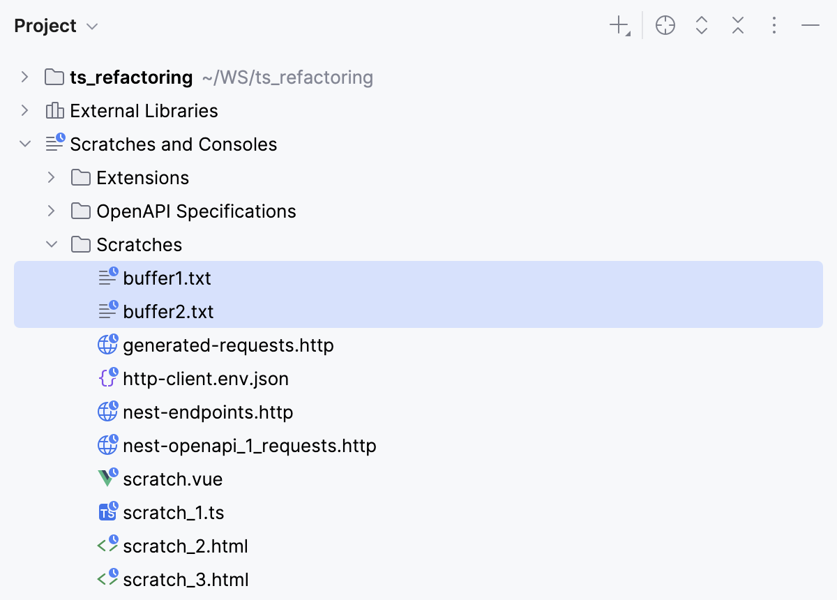This screenshot has width=837, height=600.
Task: Hide the Project tool window
Action: tap(810, 27)
